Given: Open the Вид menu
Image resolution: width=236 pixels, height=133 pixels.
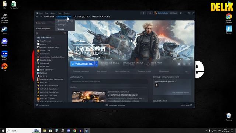Looking at the screenshot, I should [x=47, y=13].
